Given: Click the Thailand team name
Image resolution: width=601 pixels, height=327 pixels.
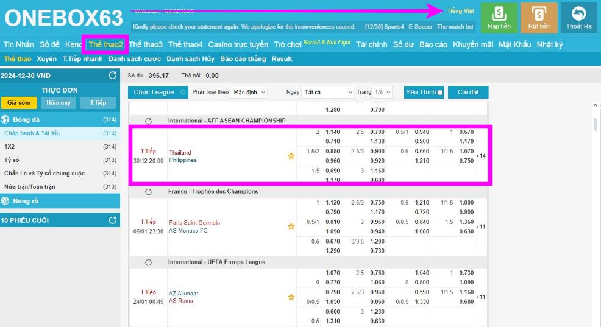Looking at the screenshot, I should (180, 152).
